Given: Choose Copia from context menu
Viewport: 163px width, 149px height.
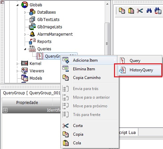Looking at the screenshot, I should tap(89, 134).
